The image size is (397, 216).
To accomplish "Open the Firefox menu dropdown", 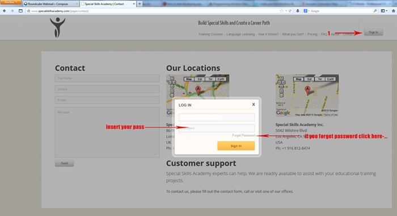I will click(11, 2).
